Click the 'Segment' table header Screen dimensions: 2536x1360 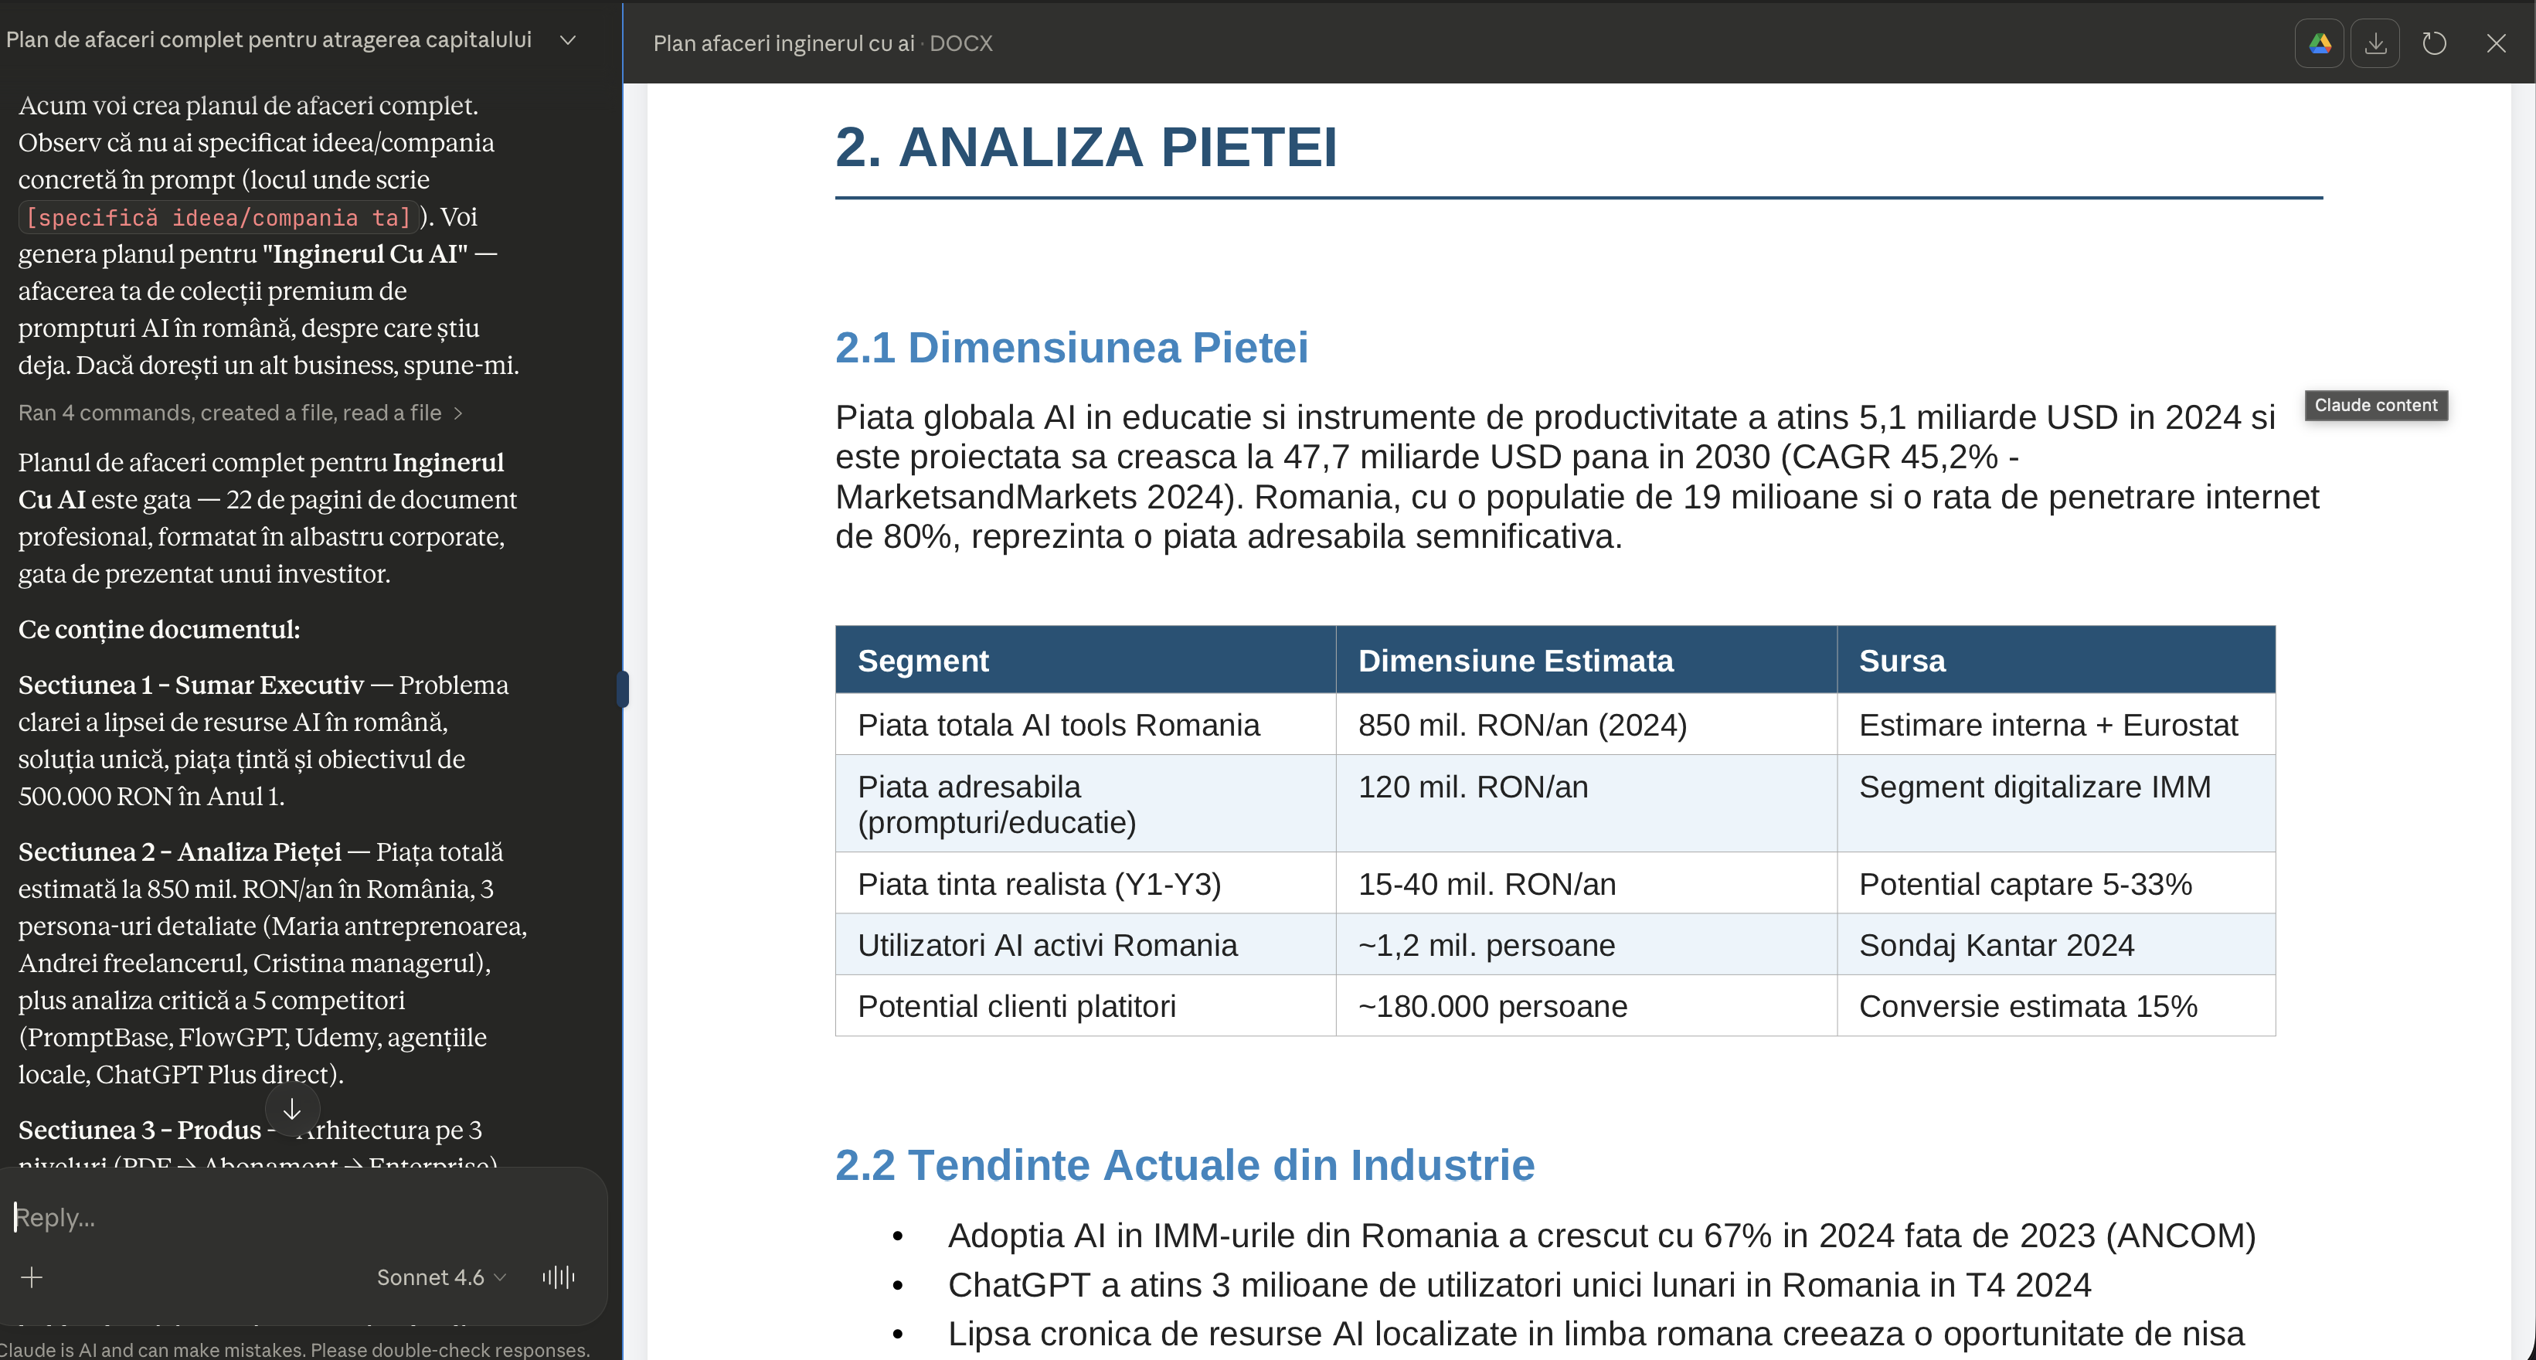click(923, 661)
